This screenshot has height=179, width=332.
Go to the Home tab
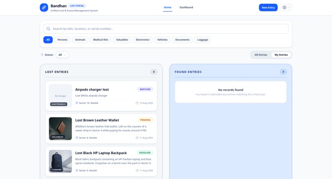click(168, 7)
